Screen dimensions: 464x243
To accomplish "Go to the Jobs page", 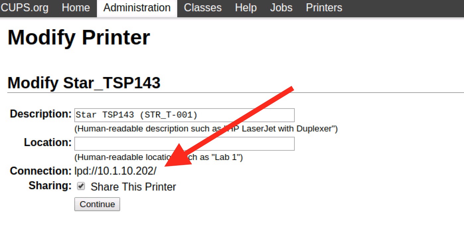I will pyautogui.click(x=280, y=8).
